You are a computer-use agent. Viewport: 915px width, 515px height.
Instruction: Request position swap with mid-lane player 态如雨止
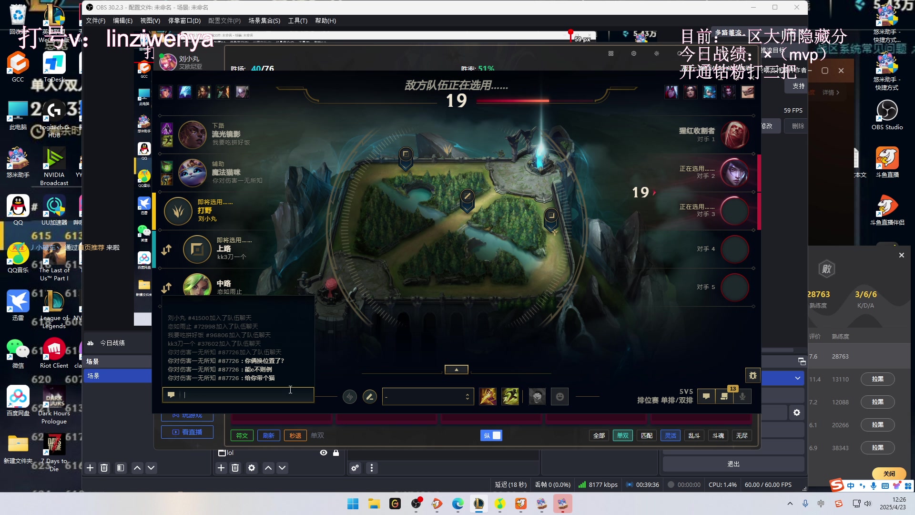[166, 288]
